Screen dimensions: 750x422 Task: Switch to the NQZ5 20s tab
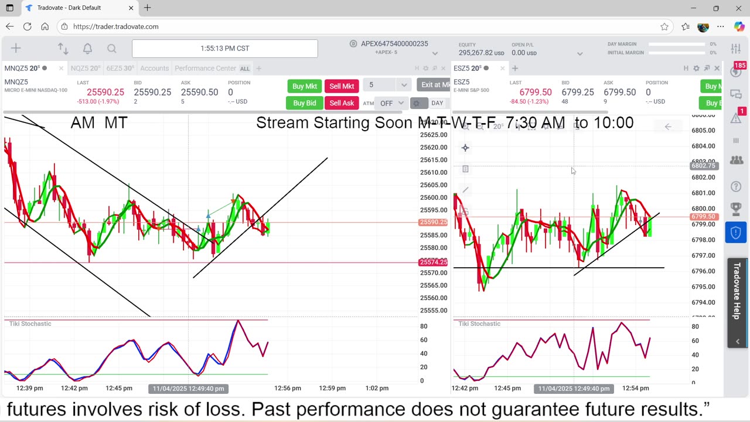pyautogui.click(x=84, y=69)
